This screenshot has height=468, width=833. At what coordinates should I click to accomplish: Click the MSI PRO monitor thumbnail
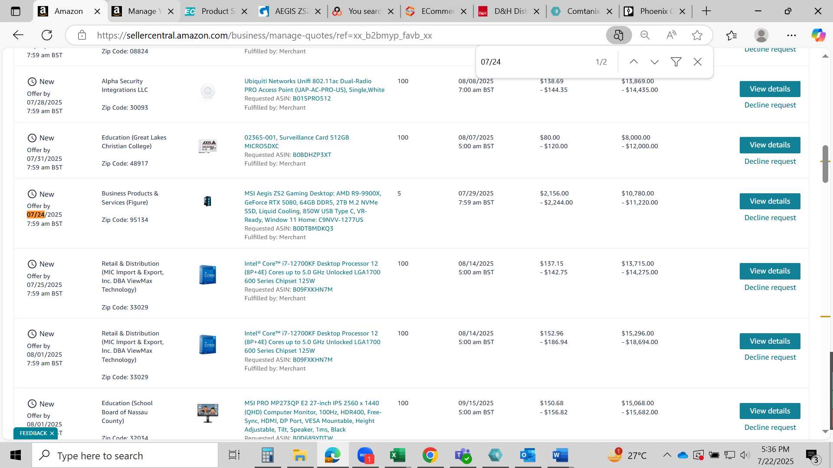pyautogui.click(x=207, y=413)
